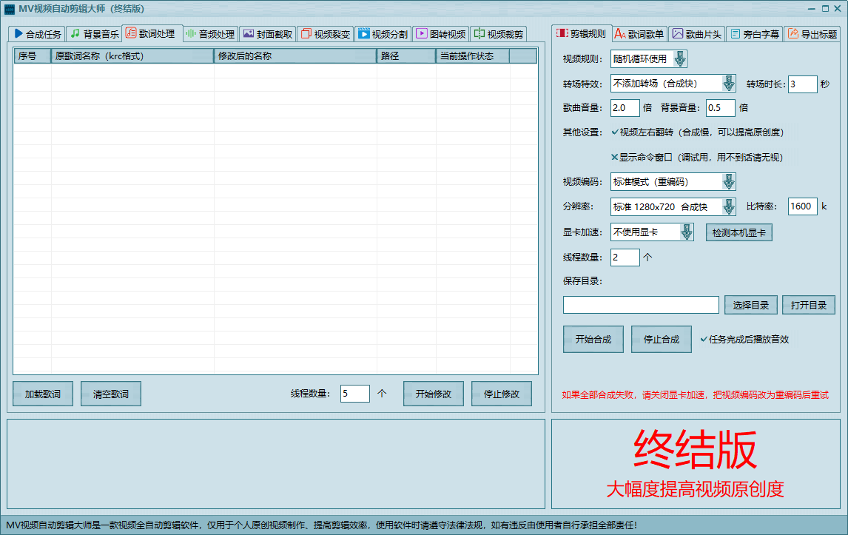
Task: Click the 比特率 input field
Action: (802, 206)
